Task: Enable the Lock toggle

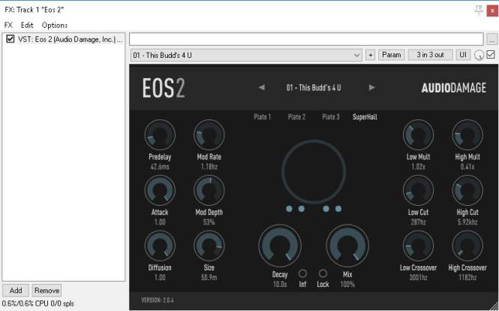Action: pos(323,273)
